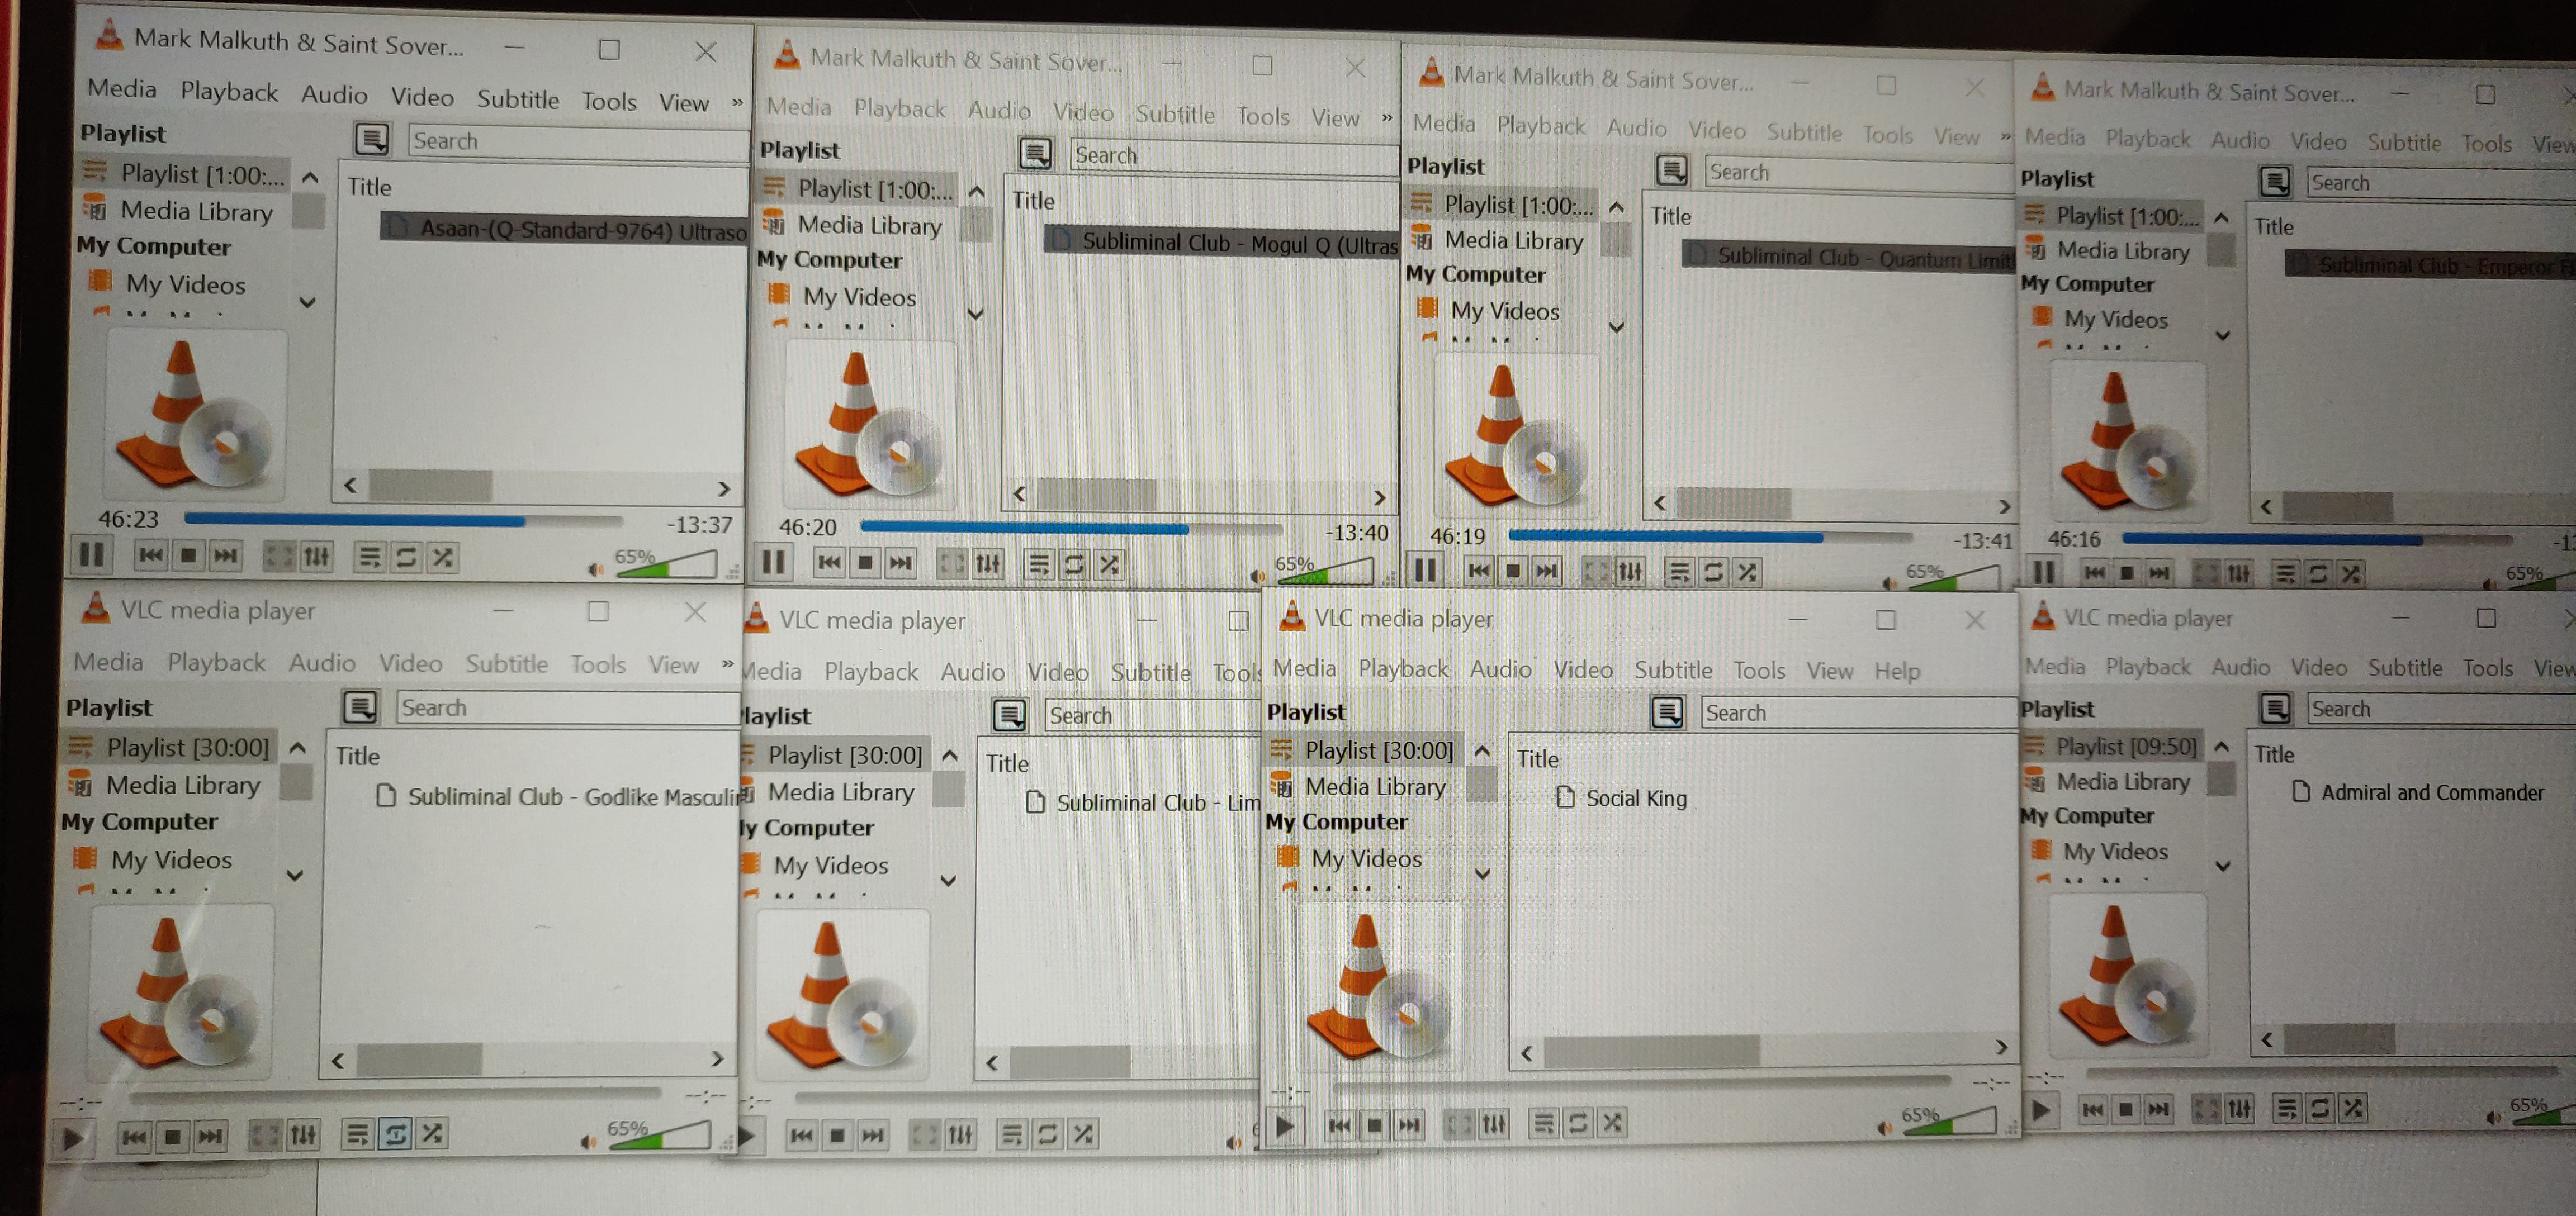The width and height of the screenshot is (2576, 1216).
Task: Mute audio using speaker icon in Asaan window
Action: pos(596,569)
